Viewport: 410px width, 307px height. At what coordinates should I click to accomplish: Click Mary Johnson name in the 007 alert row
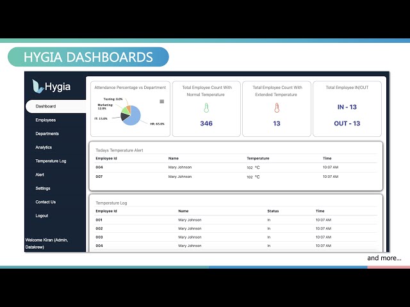click(180, 177)
